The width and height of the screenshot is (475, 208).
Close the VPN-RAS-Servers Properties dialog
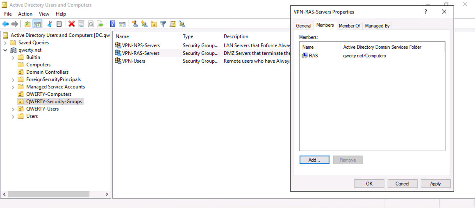coord(444,12)
